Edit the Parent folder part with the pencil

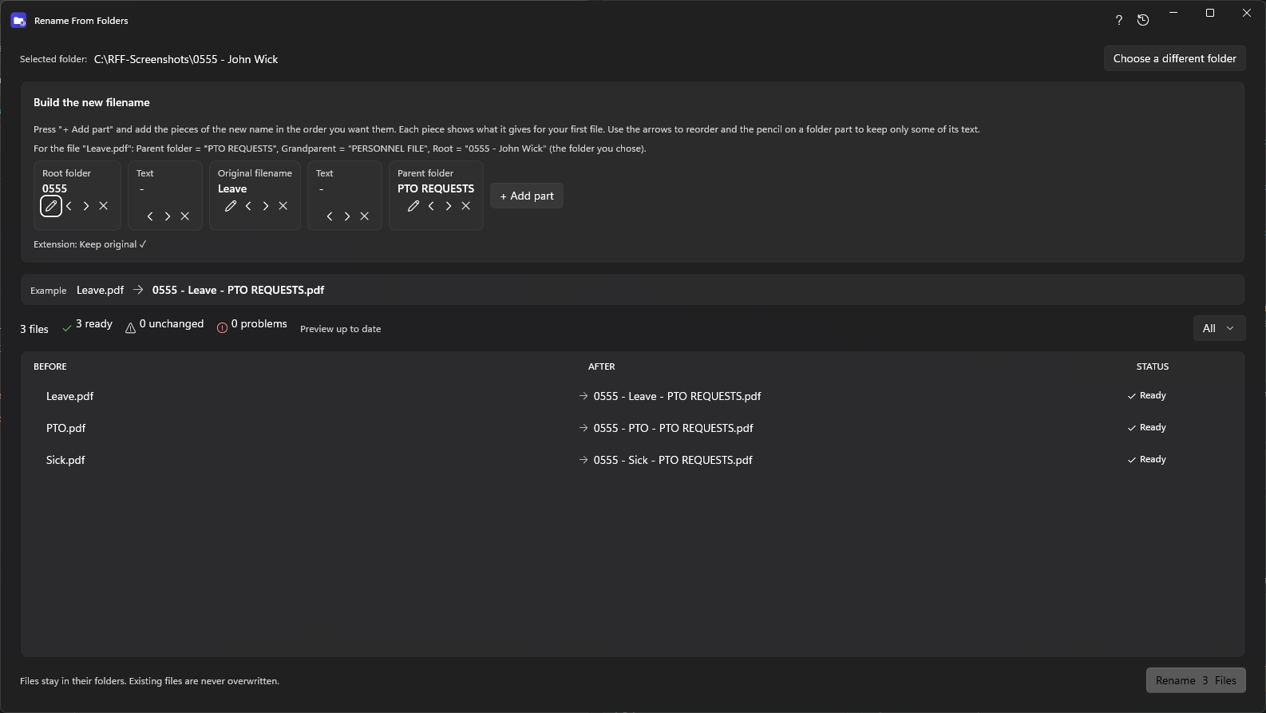[x=413, y=206]
